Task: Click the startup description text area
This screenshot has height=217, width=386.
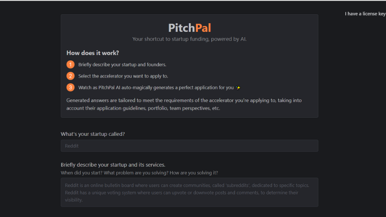Action: coord(190,192)
